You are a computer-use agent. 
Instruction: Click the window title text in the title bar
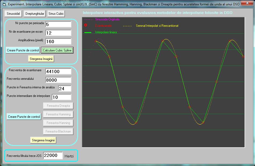point(124,4)
